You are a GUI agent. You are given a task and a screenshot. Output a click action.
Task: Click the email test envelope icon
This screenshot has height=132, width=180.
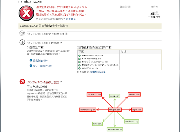click(x=22, y=33)
